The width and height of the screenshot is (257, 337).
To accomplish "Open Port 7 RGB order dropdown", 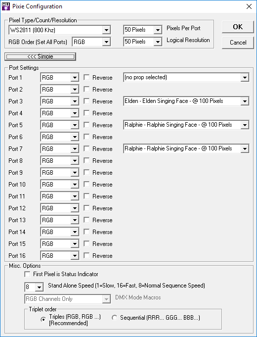I will point(59,149).
